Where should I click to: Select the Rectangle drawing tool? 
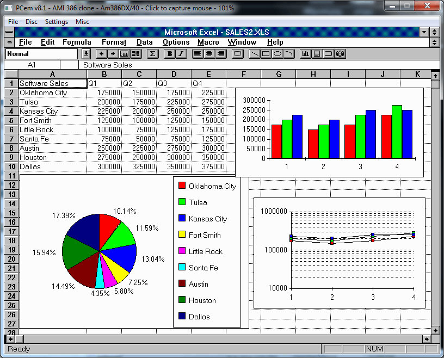click(266, 54)
